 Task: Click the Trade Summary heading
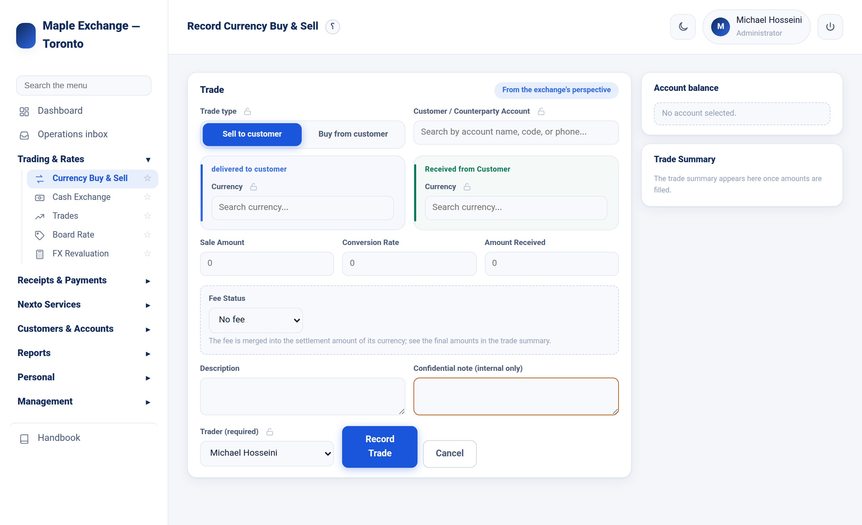pos(684,159)
